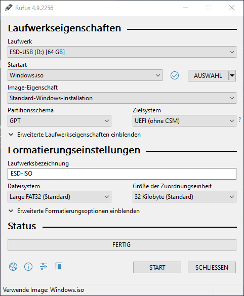Screen dimensions: 244x296
Task: Click the Laufwerksbezeichnung ESD-ISO text field
Action: [122, 174]
